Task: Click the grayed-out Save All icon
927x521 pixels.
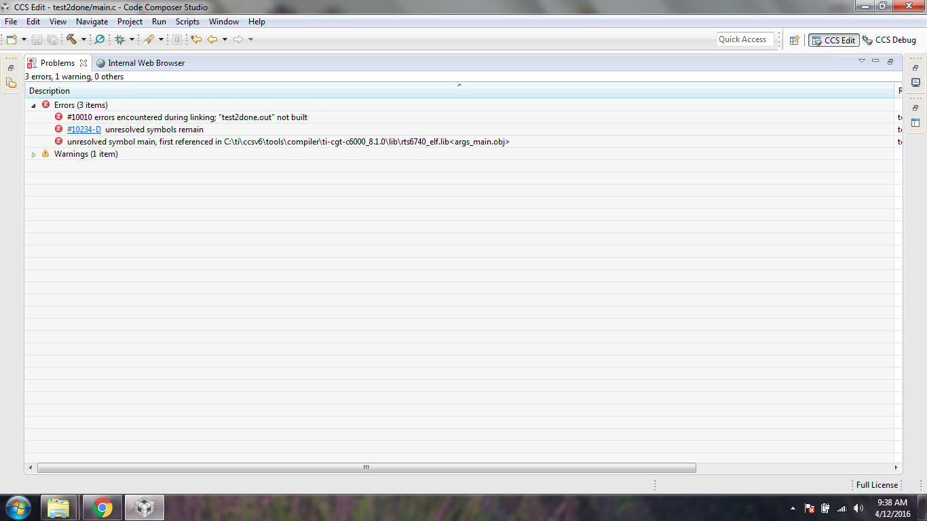Action: pos(52,40)
